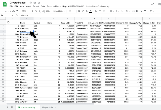161x110 pixels.
Task: Click the Print icon
Action: pos(13,11)
